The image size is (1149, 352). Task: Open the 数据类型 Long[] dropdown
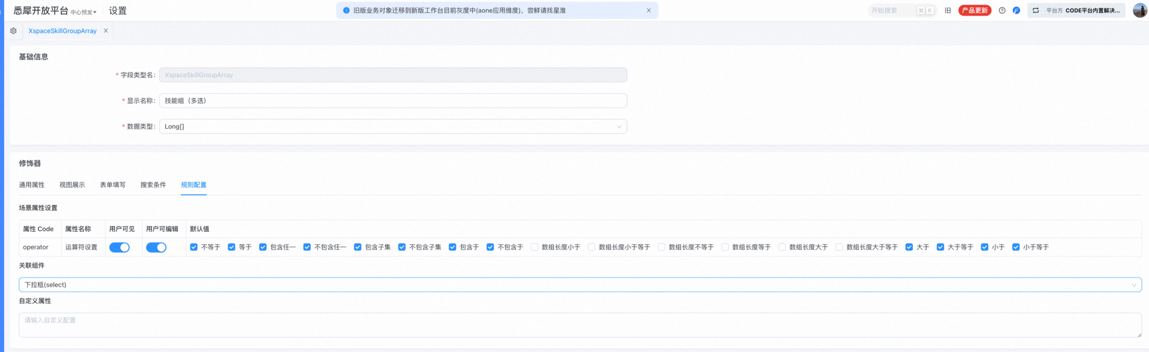tap(393, 127)
